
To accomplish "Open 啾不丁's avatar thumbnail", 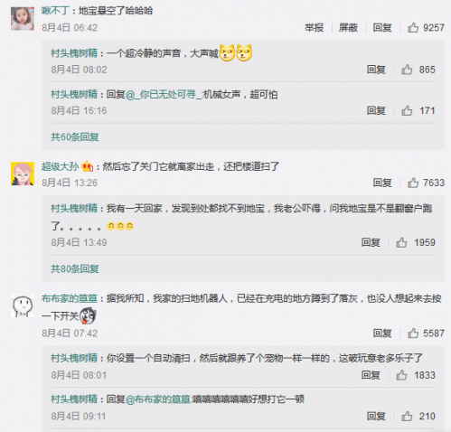I will (x=23, y=19).
